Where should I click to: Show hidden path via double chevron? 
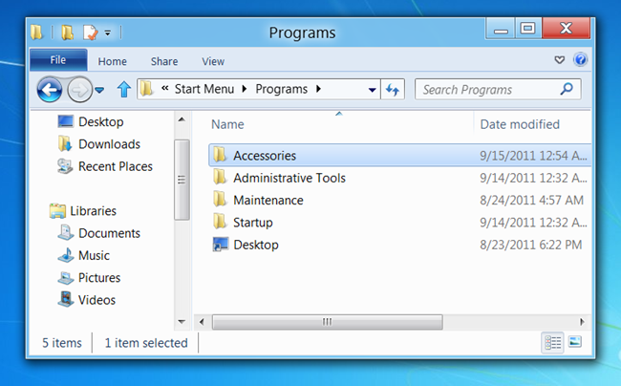point(164,88)
